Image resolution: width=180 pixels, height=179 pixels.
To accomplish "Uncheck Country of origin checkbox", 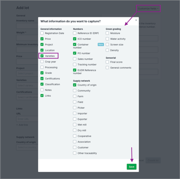I will click(x=75, y=85).
